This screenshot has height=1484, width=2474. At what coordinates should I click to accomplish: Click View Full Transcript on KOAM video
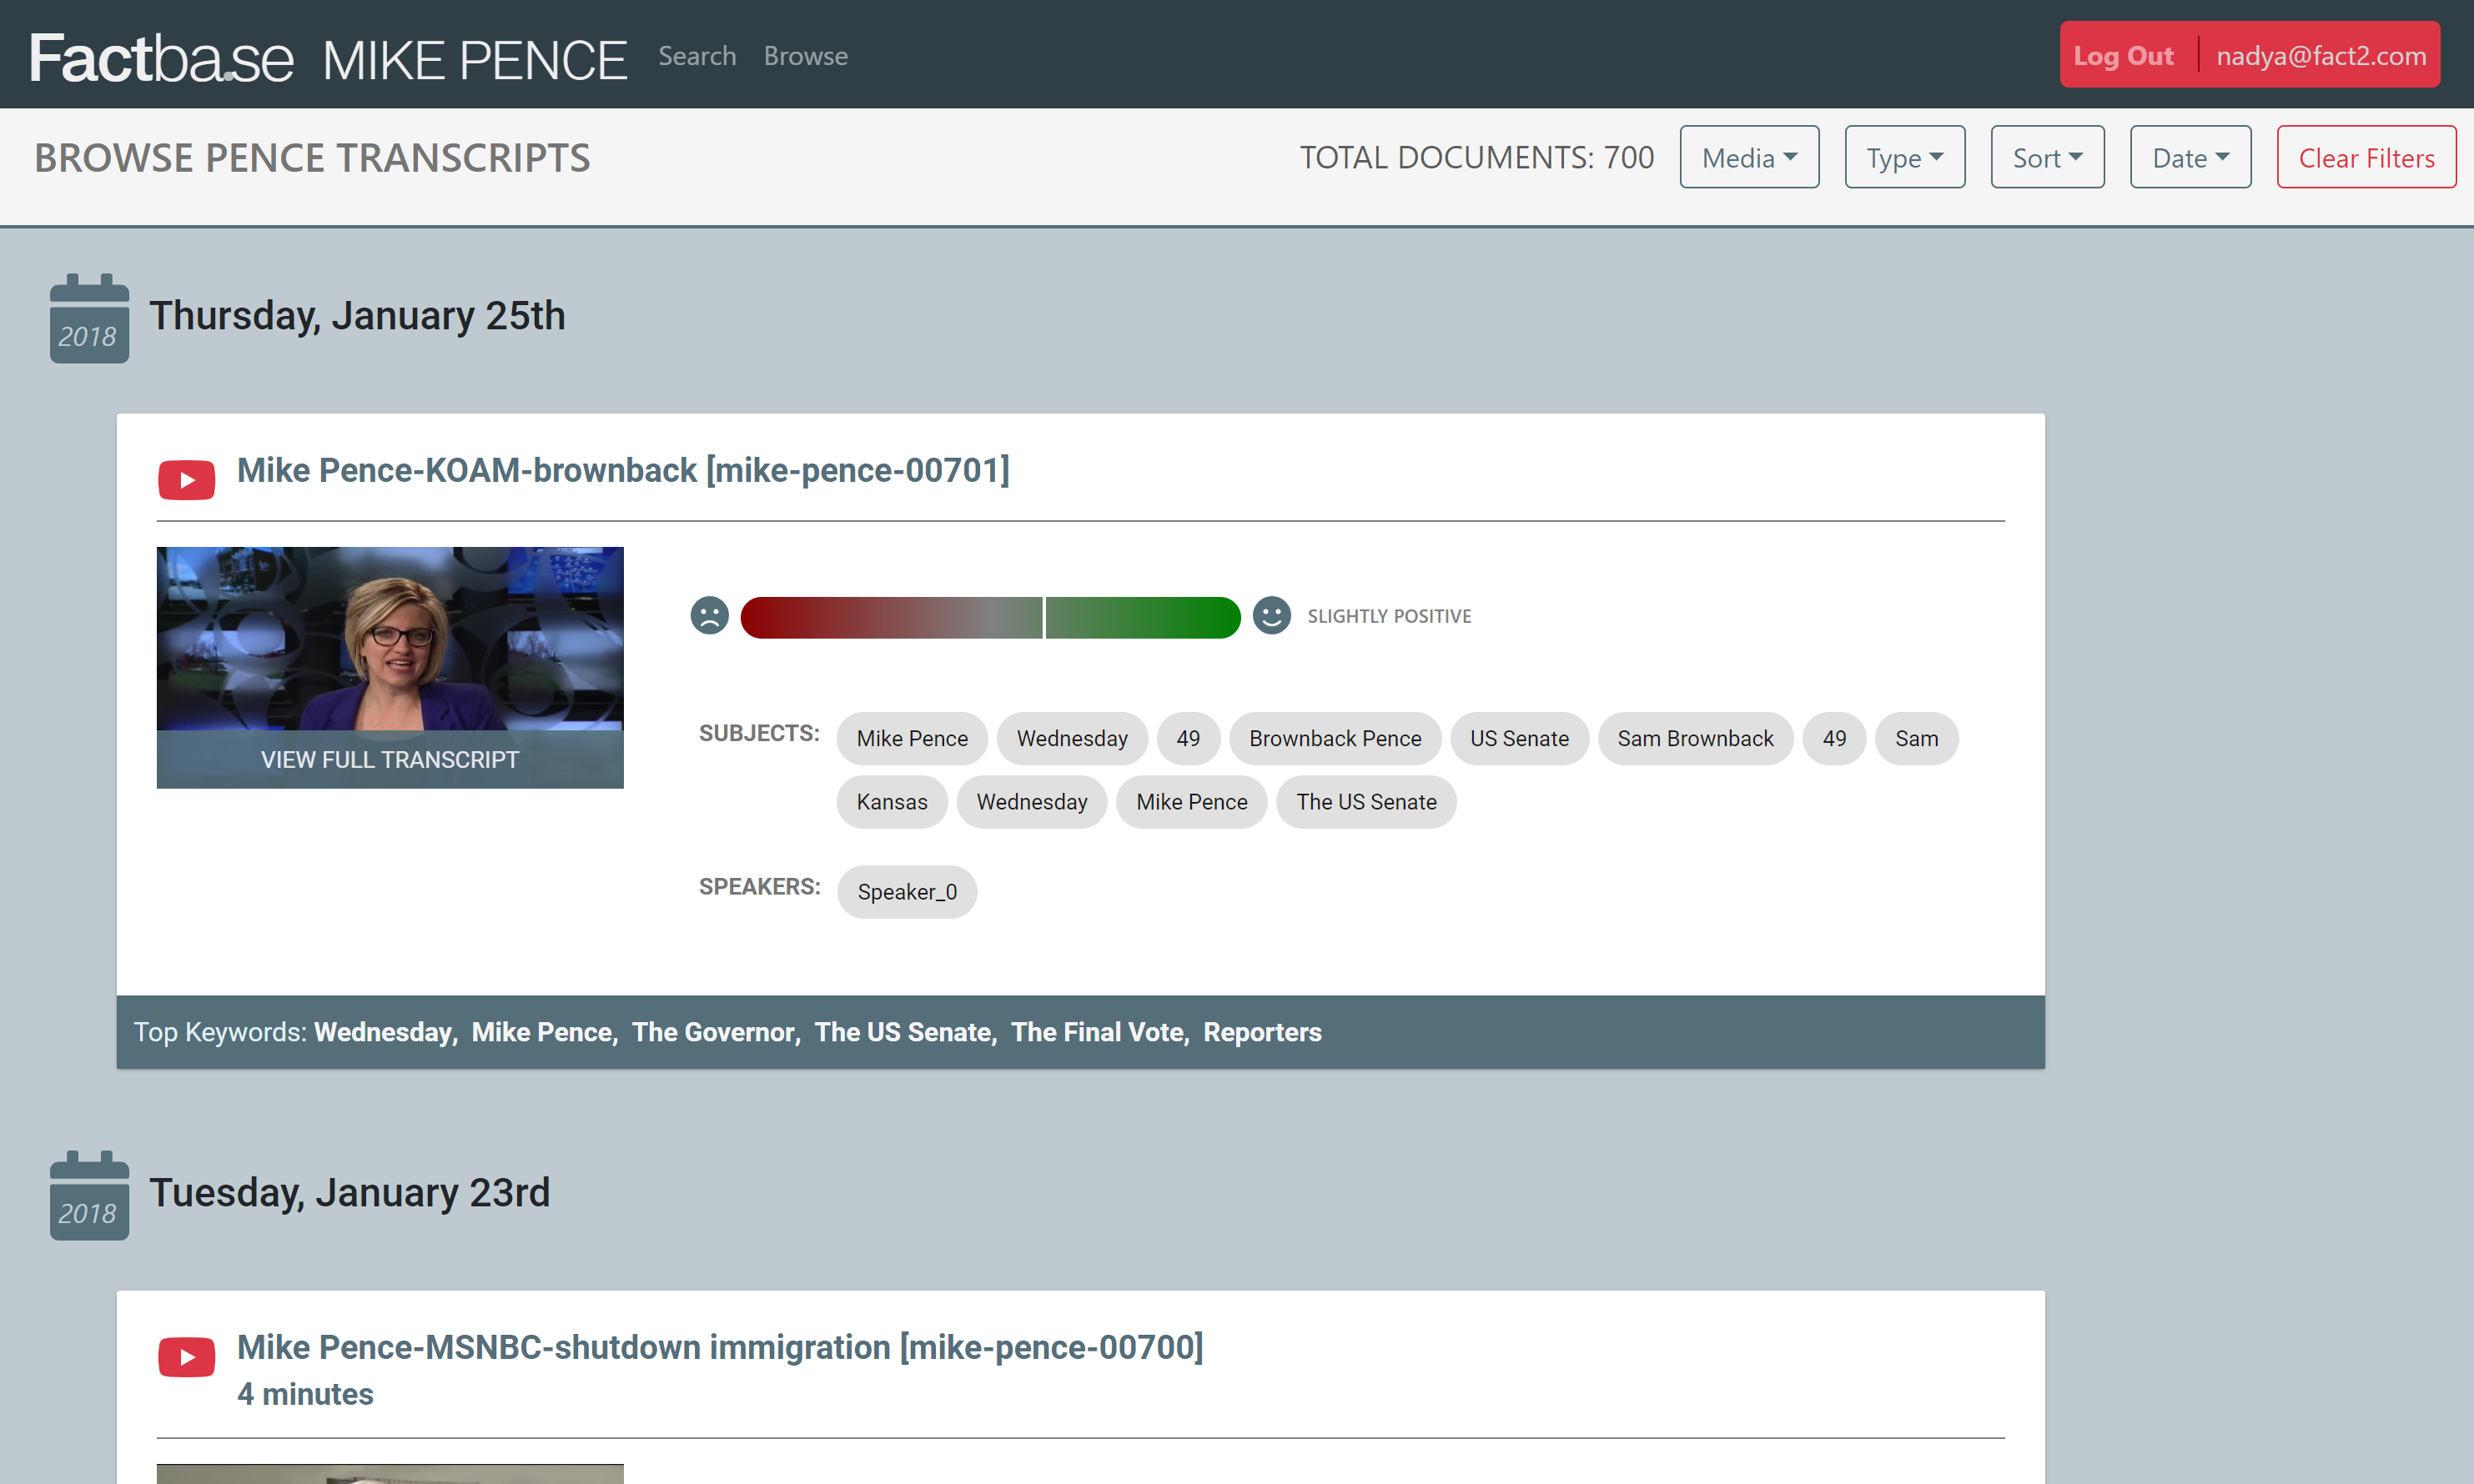tap(390, 759)
